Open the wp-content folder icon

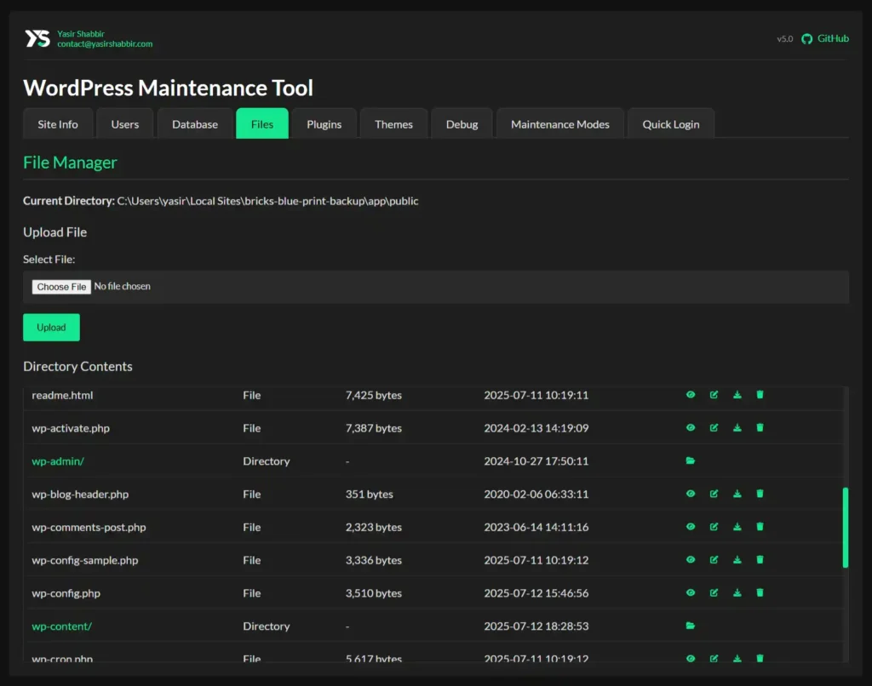(x=690, y=626)
